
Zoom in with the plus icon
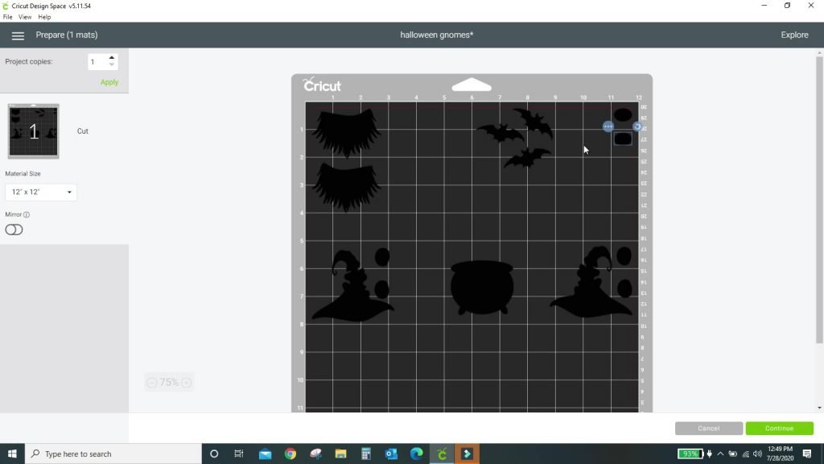click(187, 383)
